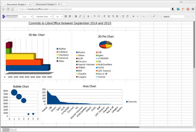Switch to the Sheet2 tab

point(13,130)
